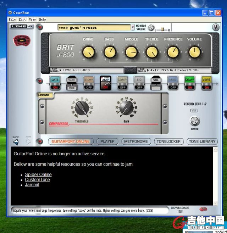Switch to the Metronome tab
227x233 pixels.
click(136, 142)
